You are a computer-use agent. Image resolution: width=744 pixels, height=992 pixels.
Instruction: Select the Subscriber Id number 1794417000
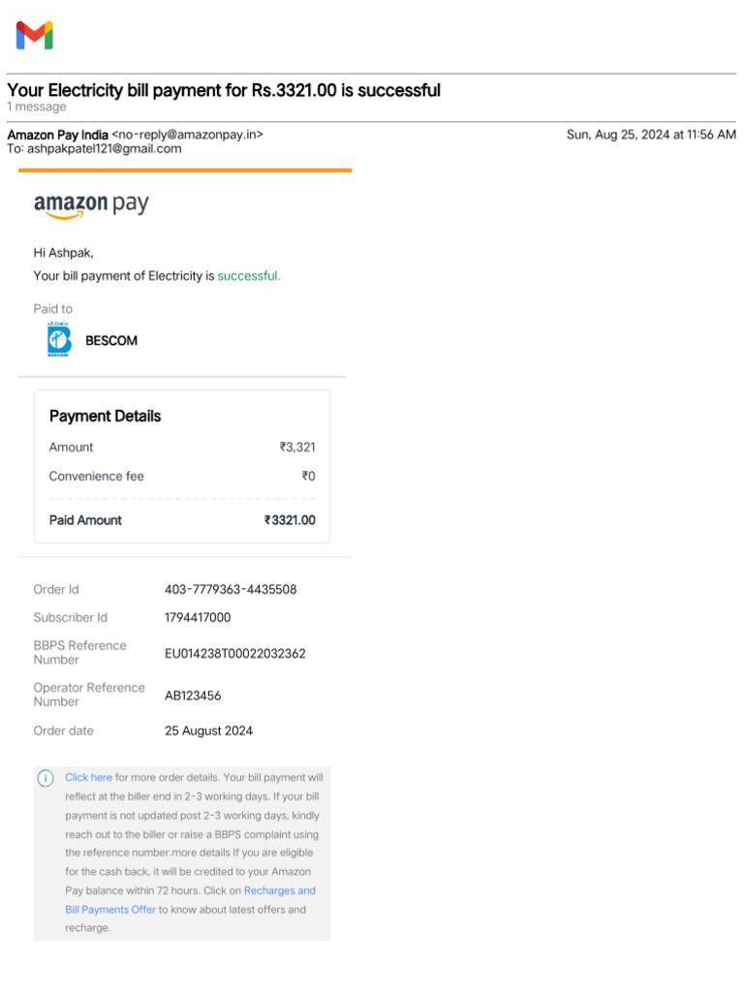198,617
